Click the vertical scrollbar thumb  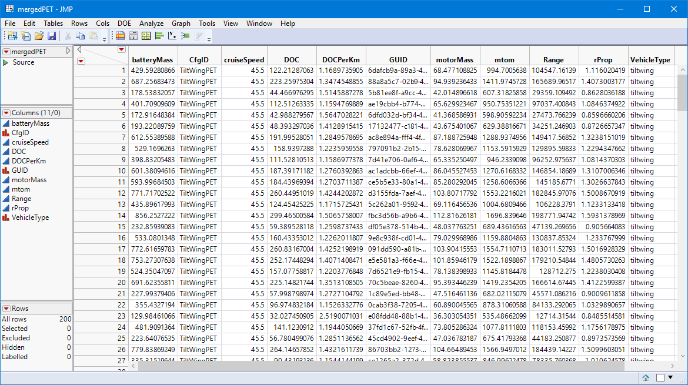point(682,93)
